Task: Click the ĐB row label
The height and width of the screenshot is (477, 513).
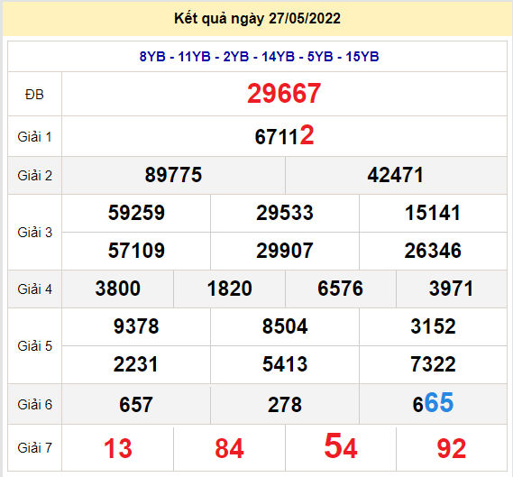Action: pyautogui.click(x=34, y=95)
